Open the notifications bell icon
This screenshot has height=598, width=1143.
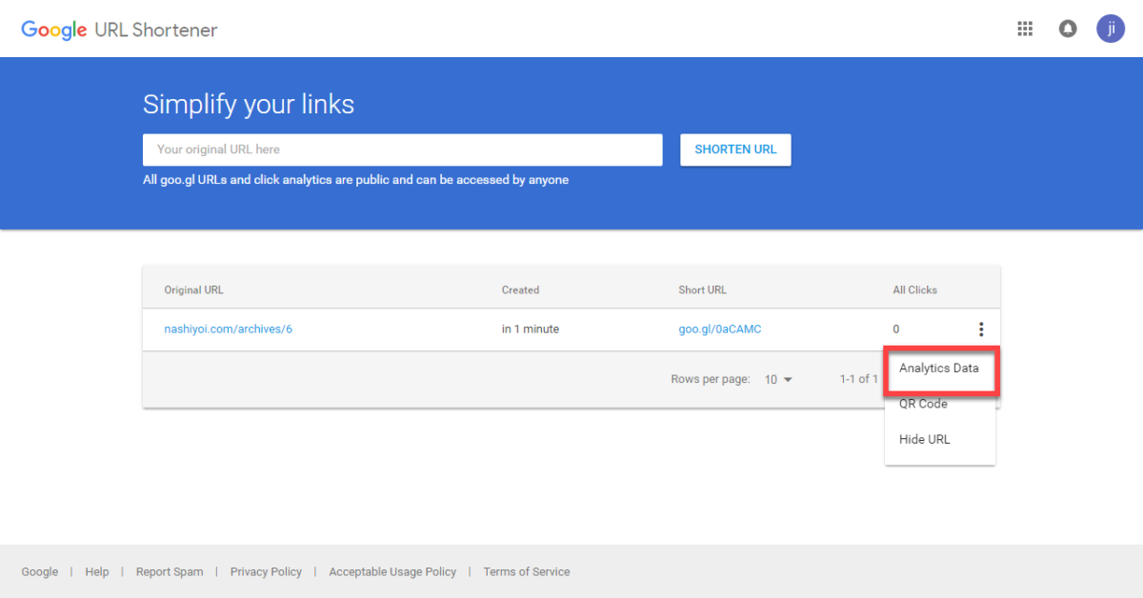1068,29
